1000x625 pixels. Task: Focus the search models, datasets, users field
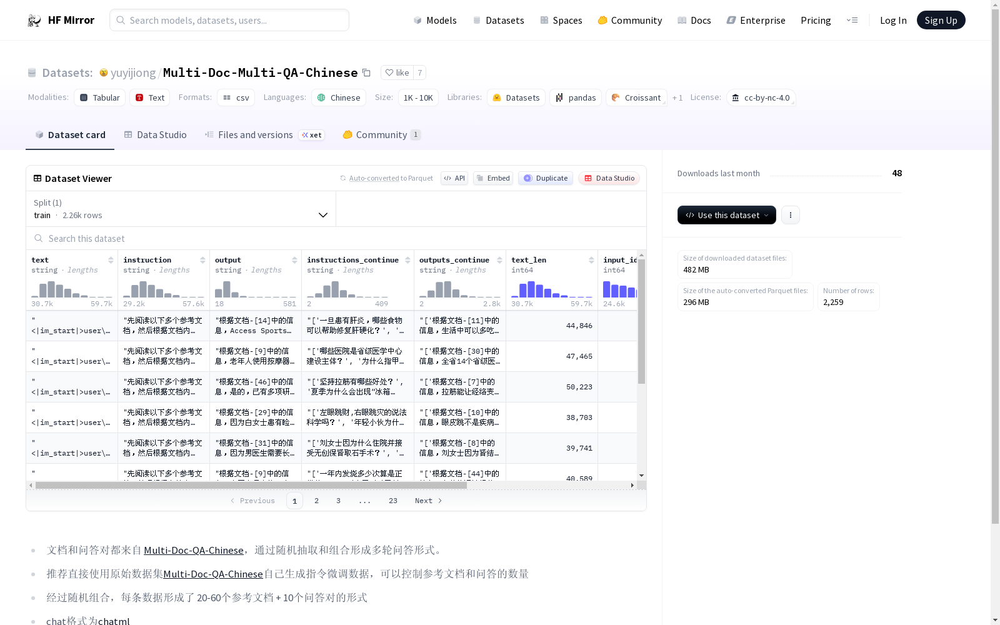pyautogui.click(x=229, y=20)
